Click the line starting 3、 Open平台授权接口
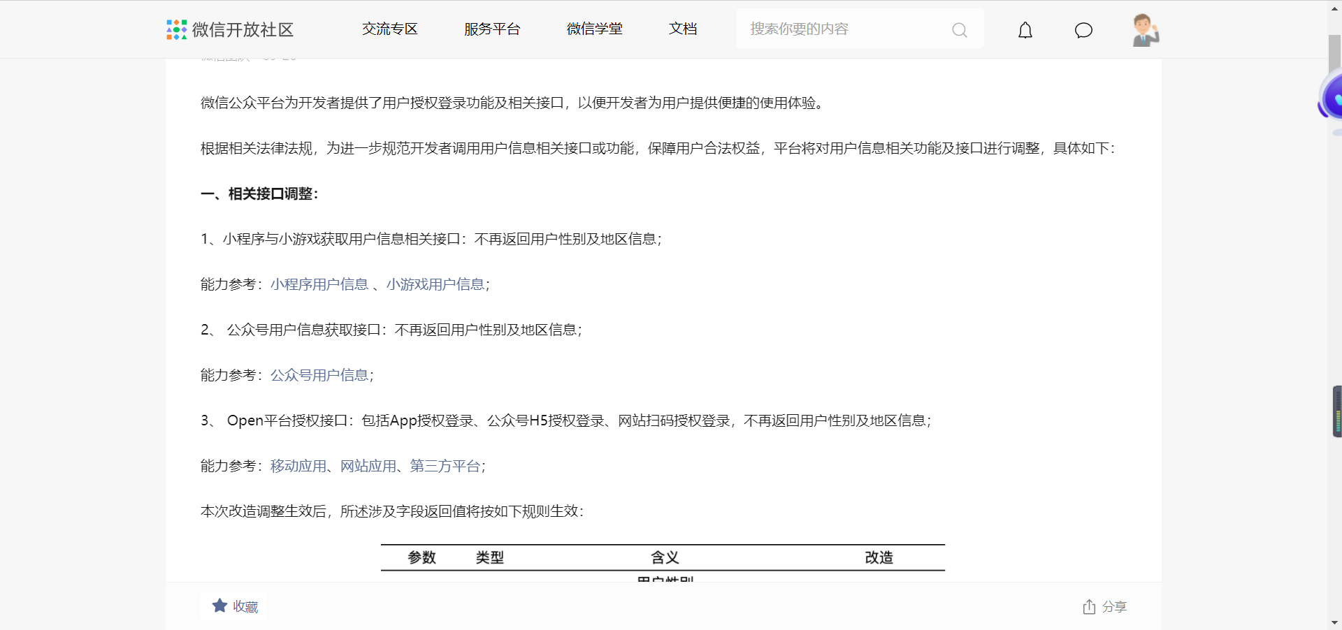The height and width of the screenshot is (630, 1342). click(566, 420)
